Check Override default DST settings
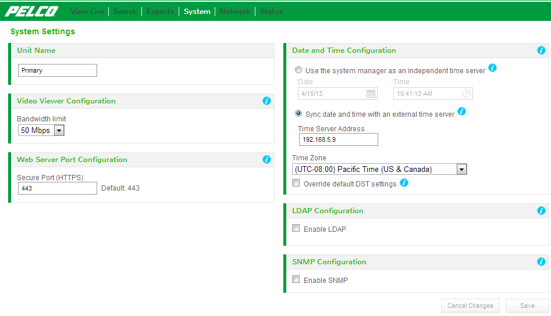This screenshot has width=551, height=316. click(x=296, y=183)
